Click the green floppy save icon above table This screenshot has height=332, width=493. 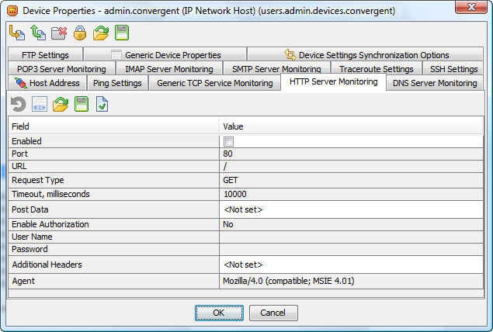(x=82, y=104)
